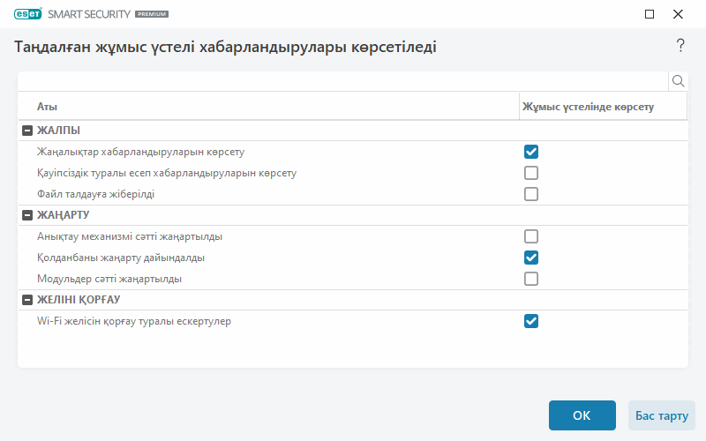Viewport: 706px width, 441px height.
Task: Uncheck Жаңалықтар хабарландыруларын көрсету checkbox
Action: tap(531, 152)
